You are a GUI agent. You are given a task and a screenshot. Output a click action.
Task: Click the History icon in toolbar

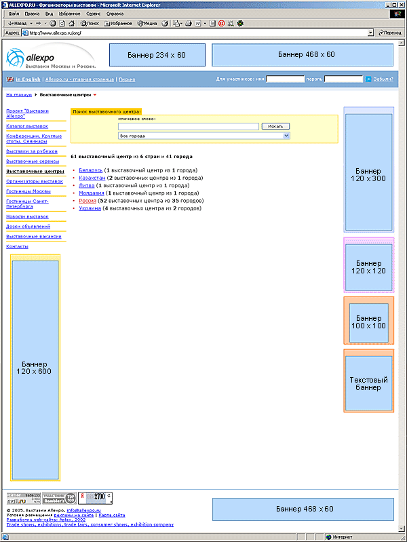(166, 24)
